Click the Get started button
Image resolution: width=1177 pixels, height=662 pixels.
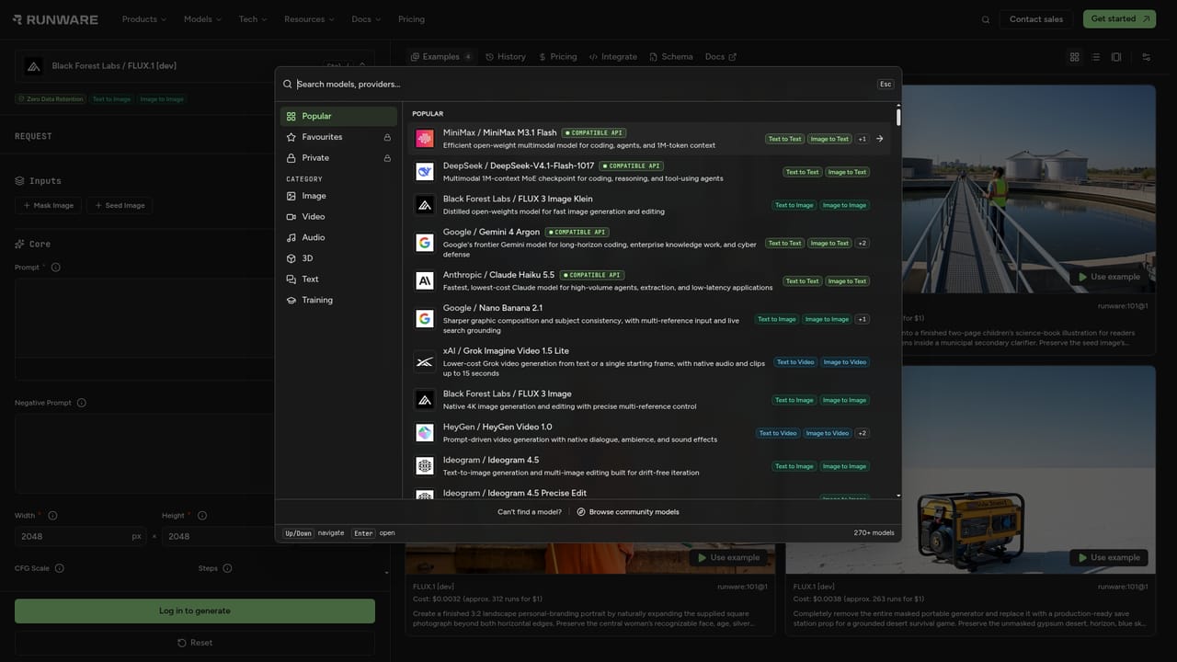[x=1120, y=19]
